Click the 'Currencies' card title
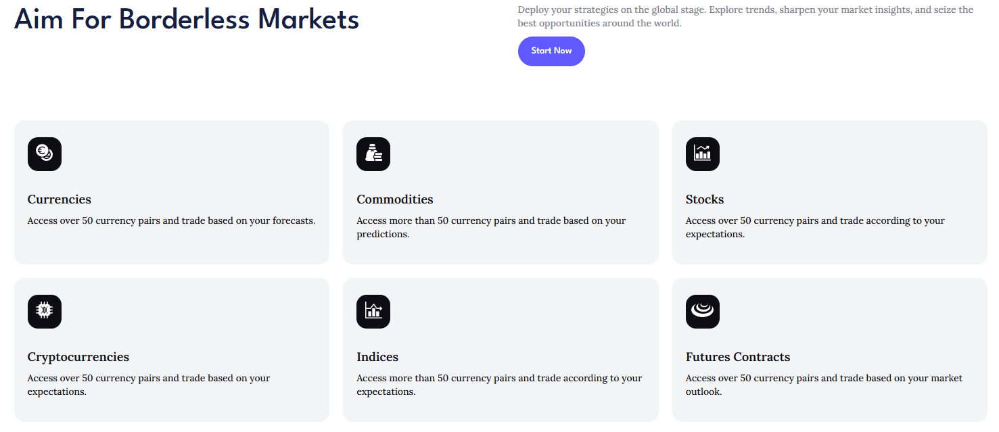 tap(59, 199)
